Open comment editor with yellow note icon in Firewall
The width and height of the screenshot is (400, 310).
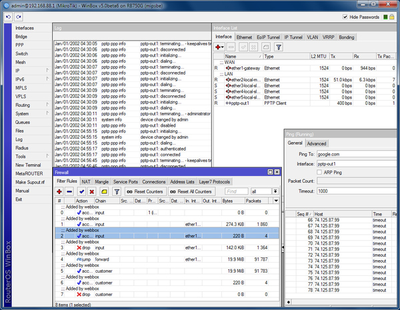(x=104, y=191)
